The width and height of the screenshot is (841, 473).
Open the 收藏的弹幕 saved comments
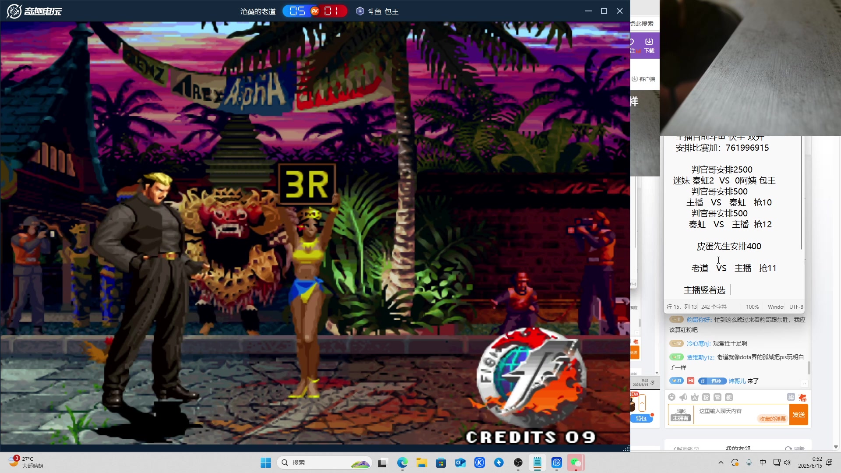coord(772,419)
